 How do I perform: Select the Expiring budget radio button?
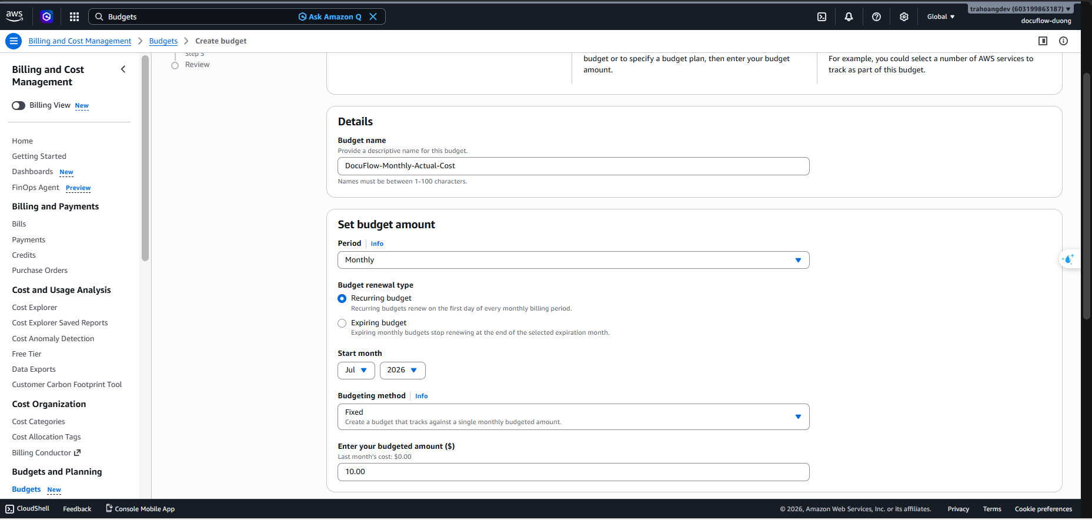[342, 323]
